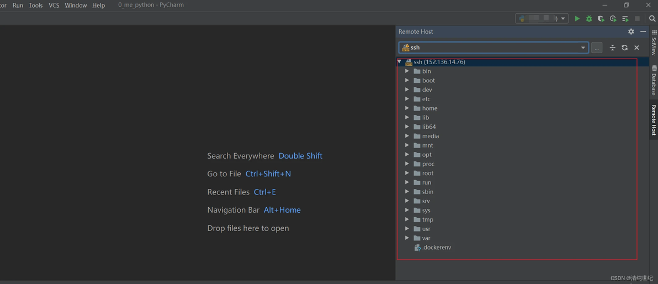The image size is (658, 284).
Task: Collapse all nodes in the Remote Host tree
Action: 612,48
